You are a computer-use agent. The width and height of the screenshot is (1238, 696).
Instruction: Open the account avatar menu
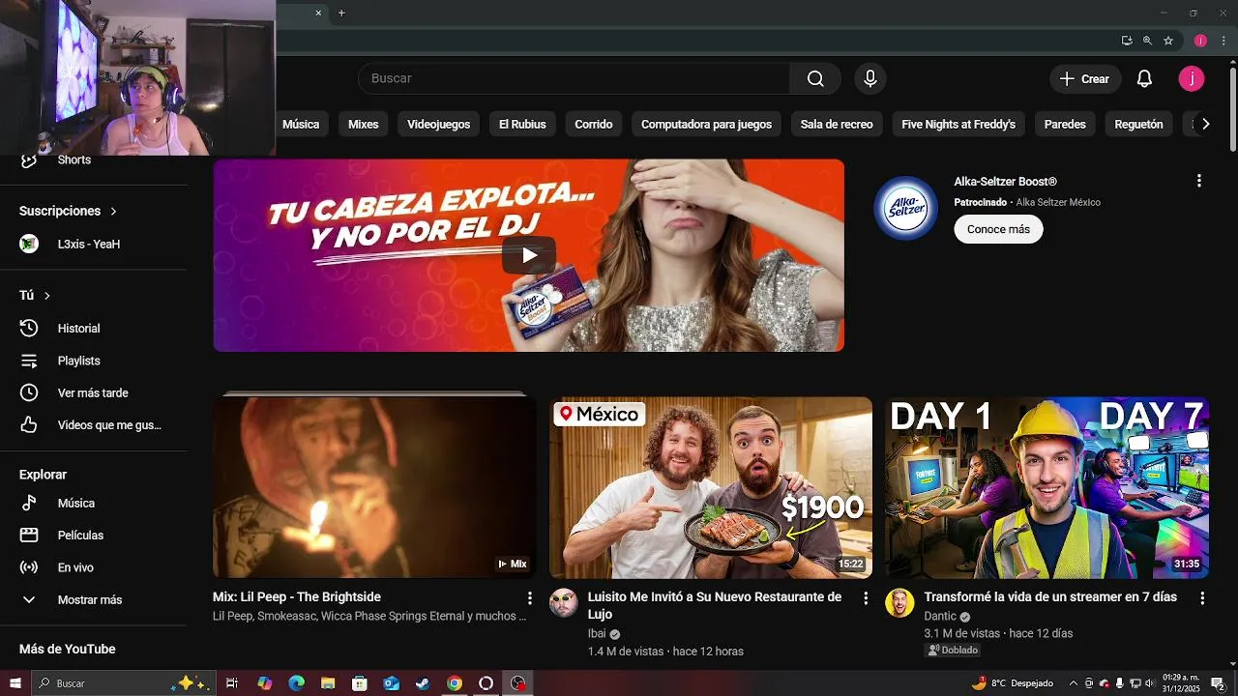pos(1192,79)
